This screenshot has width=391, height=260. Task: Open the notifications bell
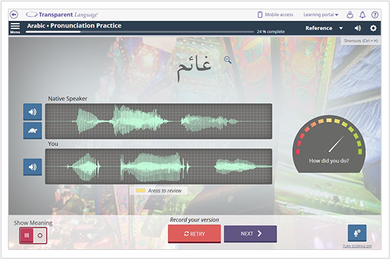[362, 15]
